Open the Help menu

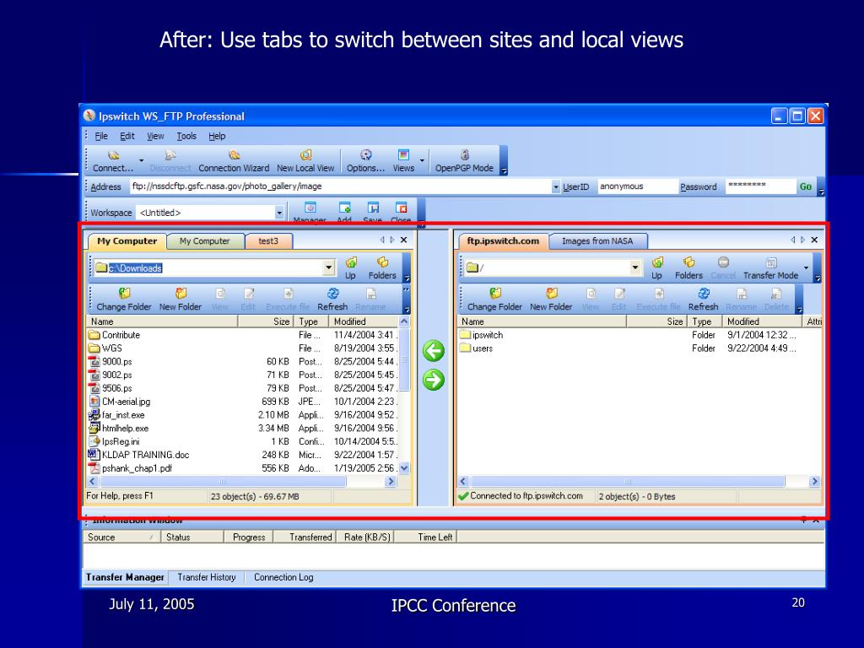[217, 136]
